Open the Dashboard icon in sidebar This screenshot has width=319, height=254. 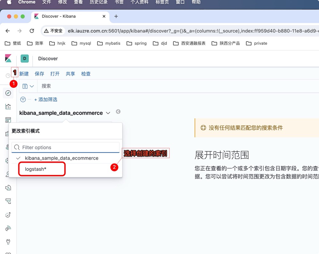point(8,120)
